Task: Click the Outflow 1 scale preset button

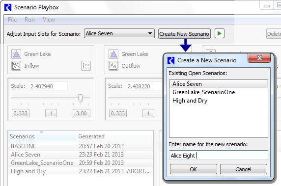Action: click(148, 113)
